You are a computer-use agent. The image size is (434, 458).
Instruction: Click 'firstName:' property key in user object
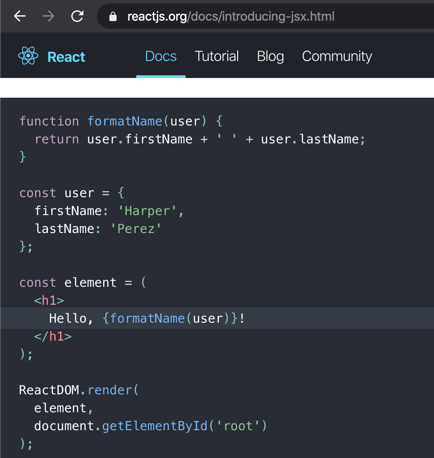[x=71, y=211]
